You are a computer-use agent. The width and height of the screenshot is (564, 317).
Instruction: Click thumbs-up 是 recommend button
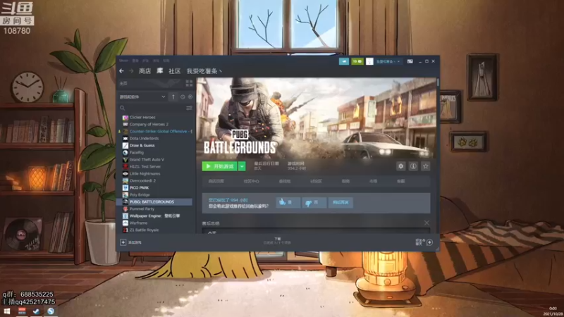click(x=288, y=202)
